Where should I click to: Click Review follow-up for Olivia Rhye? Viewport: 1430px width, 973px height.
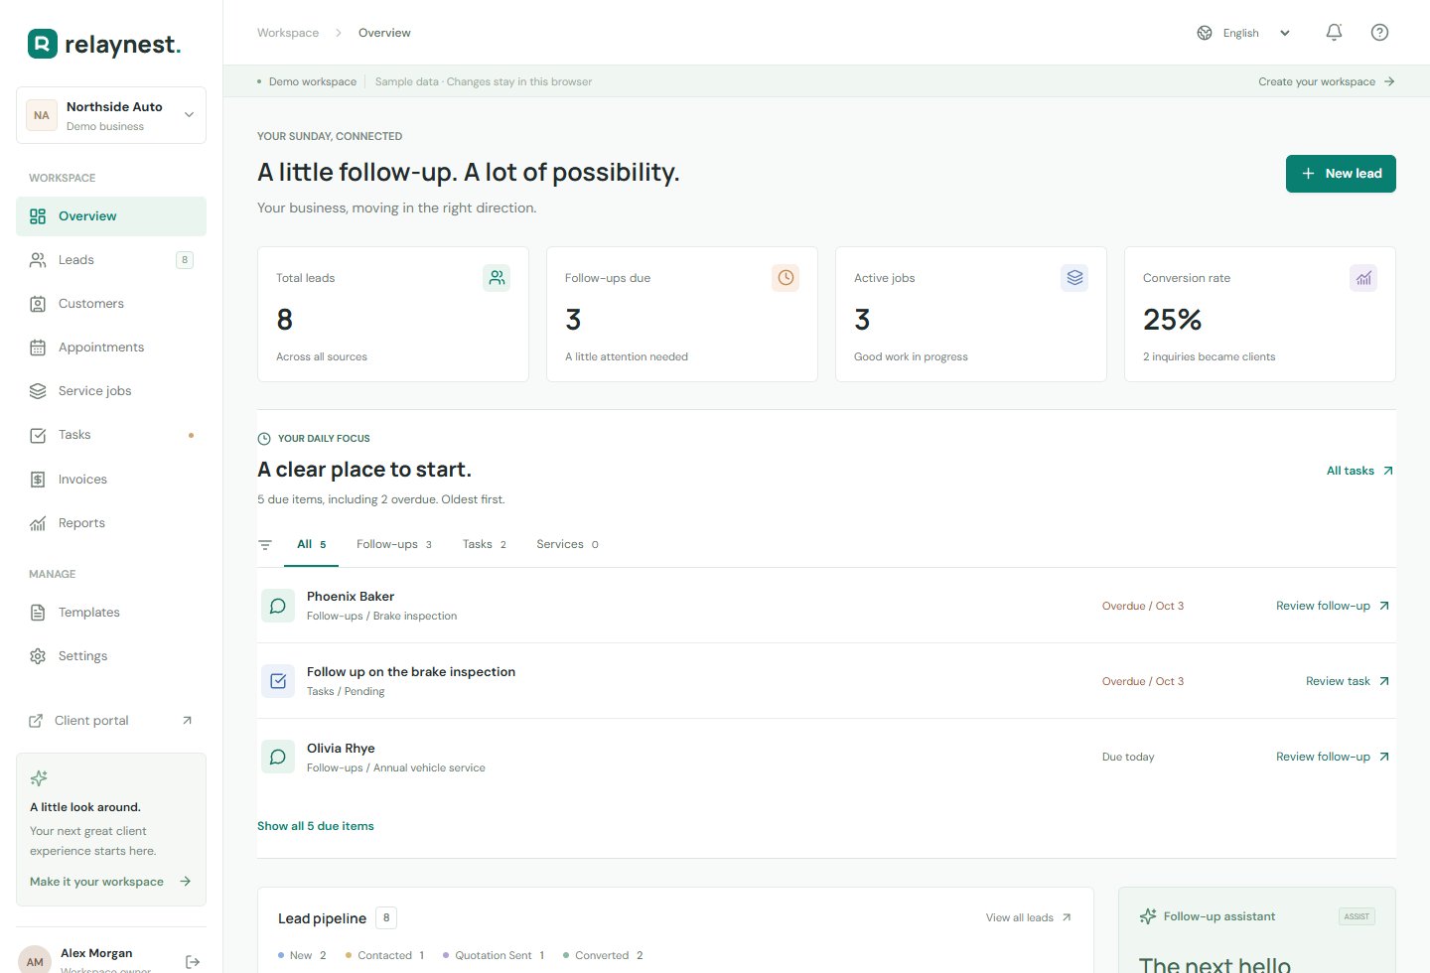1333,757
